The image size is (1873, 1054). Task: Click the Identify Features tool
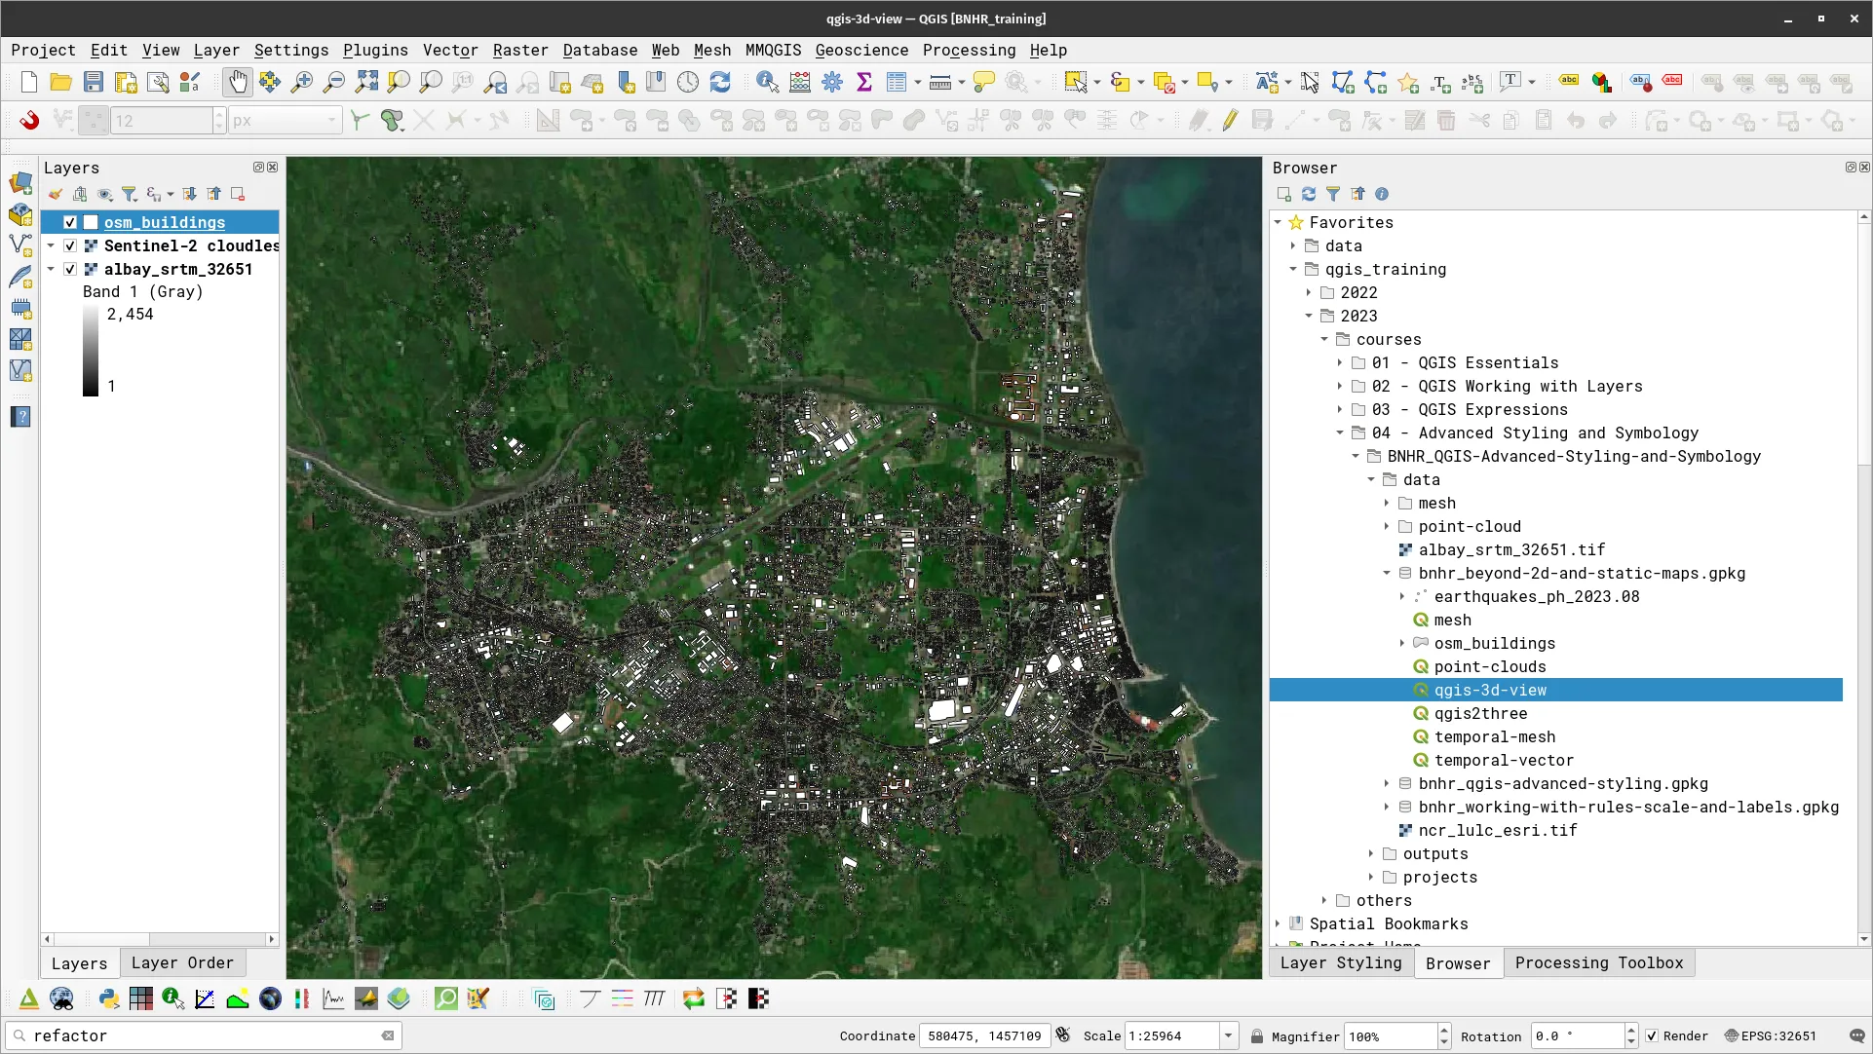point(768,82)
